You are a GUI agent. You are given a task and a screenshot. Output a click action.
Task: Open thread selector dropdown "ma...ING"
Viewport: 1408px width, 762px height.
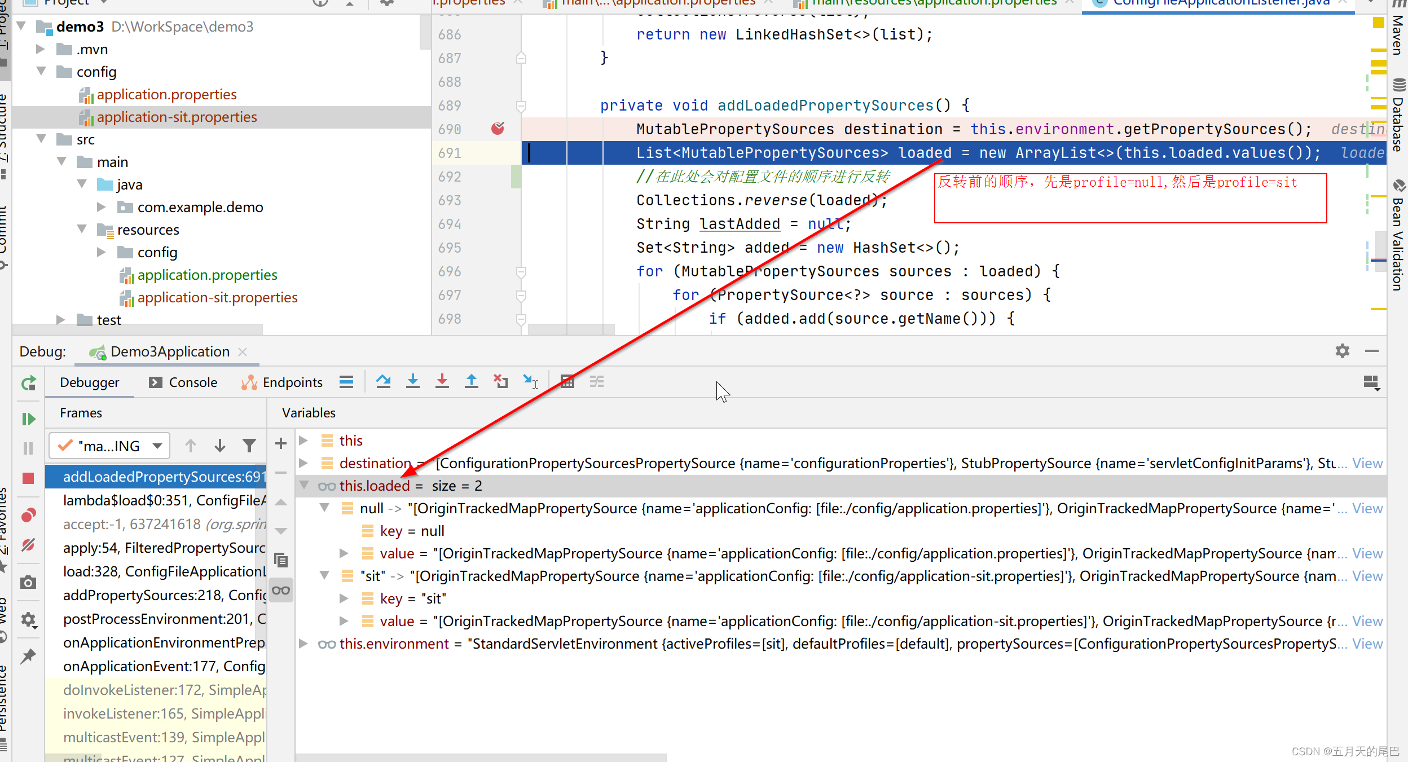click(109, 446)
